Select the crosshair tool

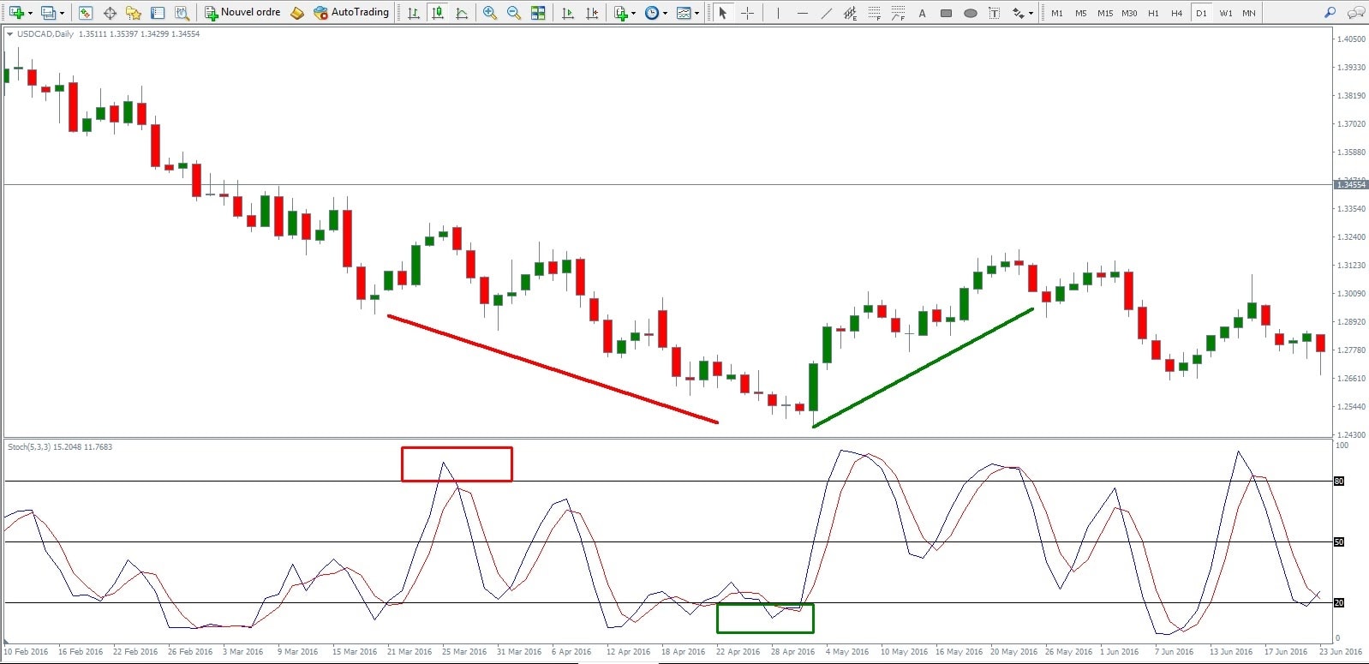pos(747,13)
